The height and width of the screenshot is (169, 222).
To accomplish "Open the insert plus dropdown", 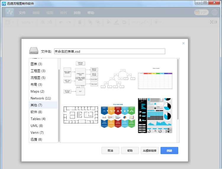I will pyautogui.click(x=157, y=22).
